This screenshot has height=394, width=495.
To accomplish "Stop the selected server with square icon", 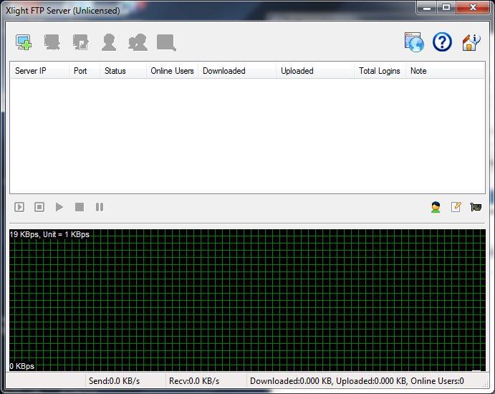I will pos(80,207).
